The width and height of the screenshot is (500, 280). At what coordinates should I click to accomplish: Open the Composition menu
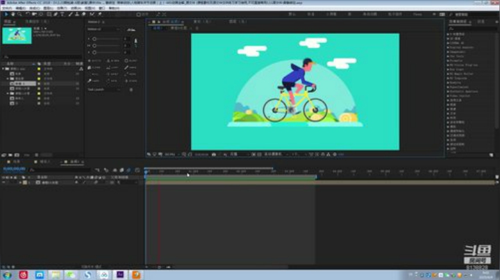click(35, 8)
